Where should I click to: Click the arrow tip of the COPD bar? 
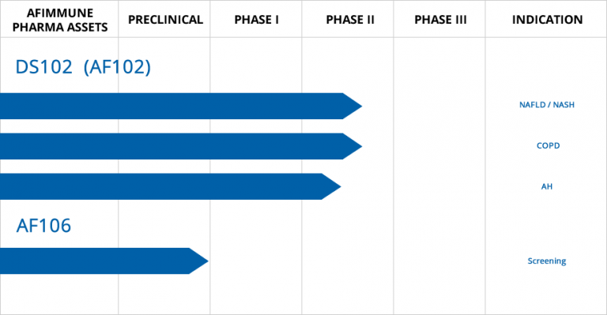[x=352, y=146]
